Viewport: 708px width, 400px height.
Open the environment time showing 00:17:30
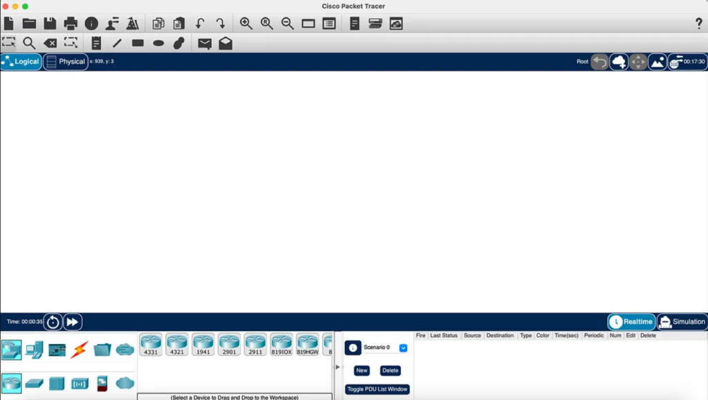tap(688, 61)
